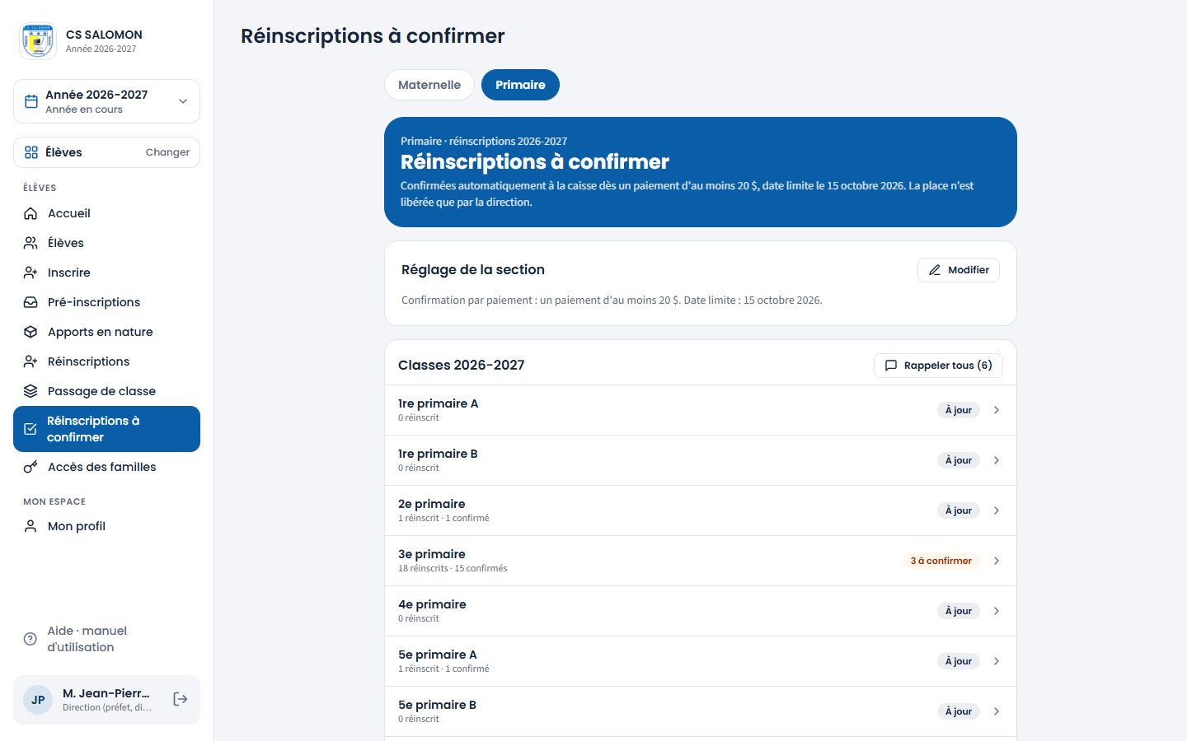
Task: Click the people icon for Élèves
Action: tap(30, 243)
